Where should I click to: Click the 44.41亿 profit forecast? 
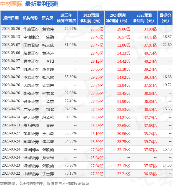[x=150, y=37]
